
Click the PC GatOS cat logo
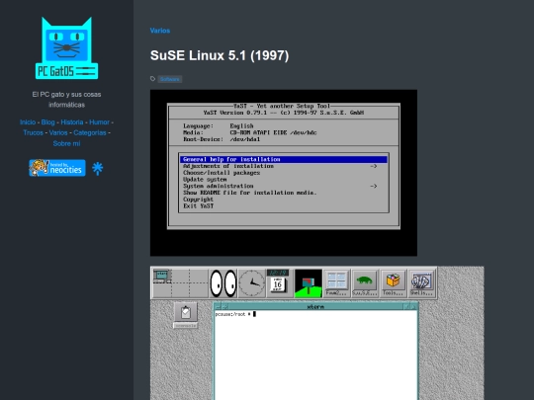coord(67,48)
